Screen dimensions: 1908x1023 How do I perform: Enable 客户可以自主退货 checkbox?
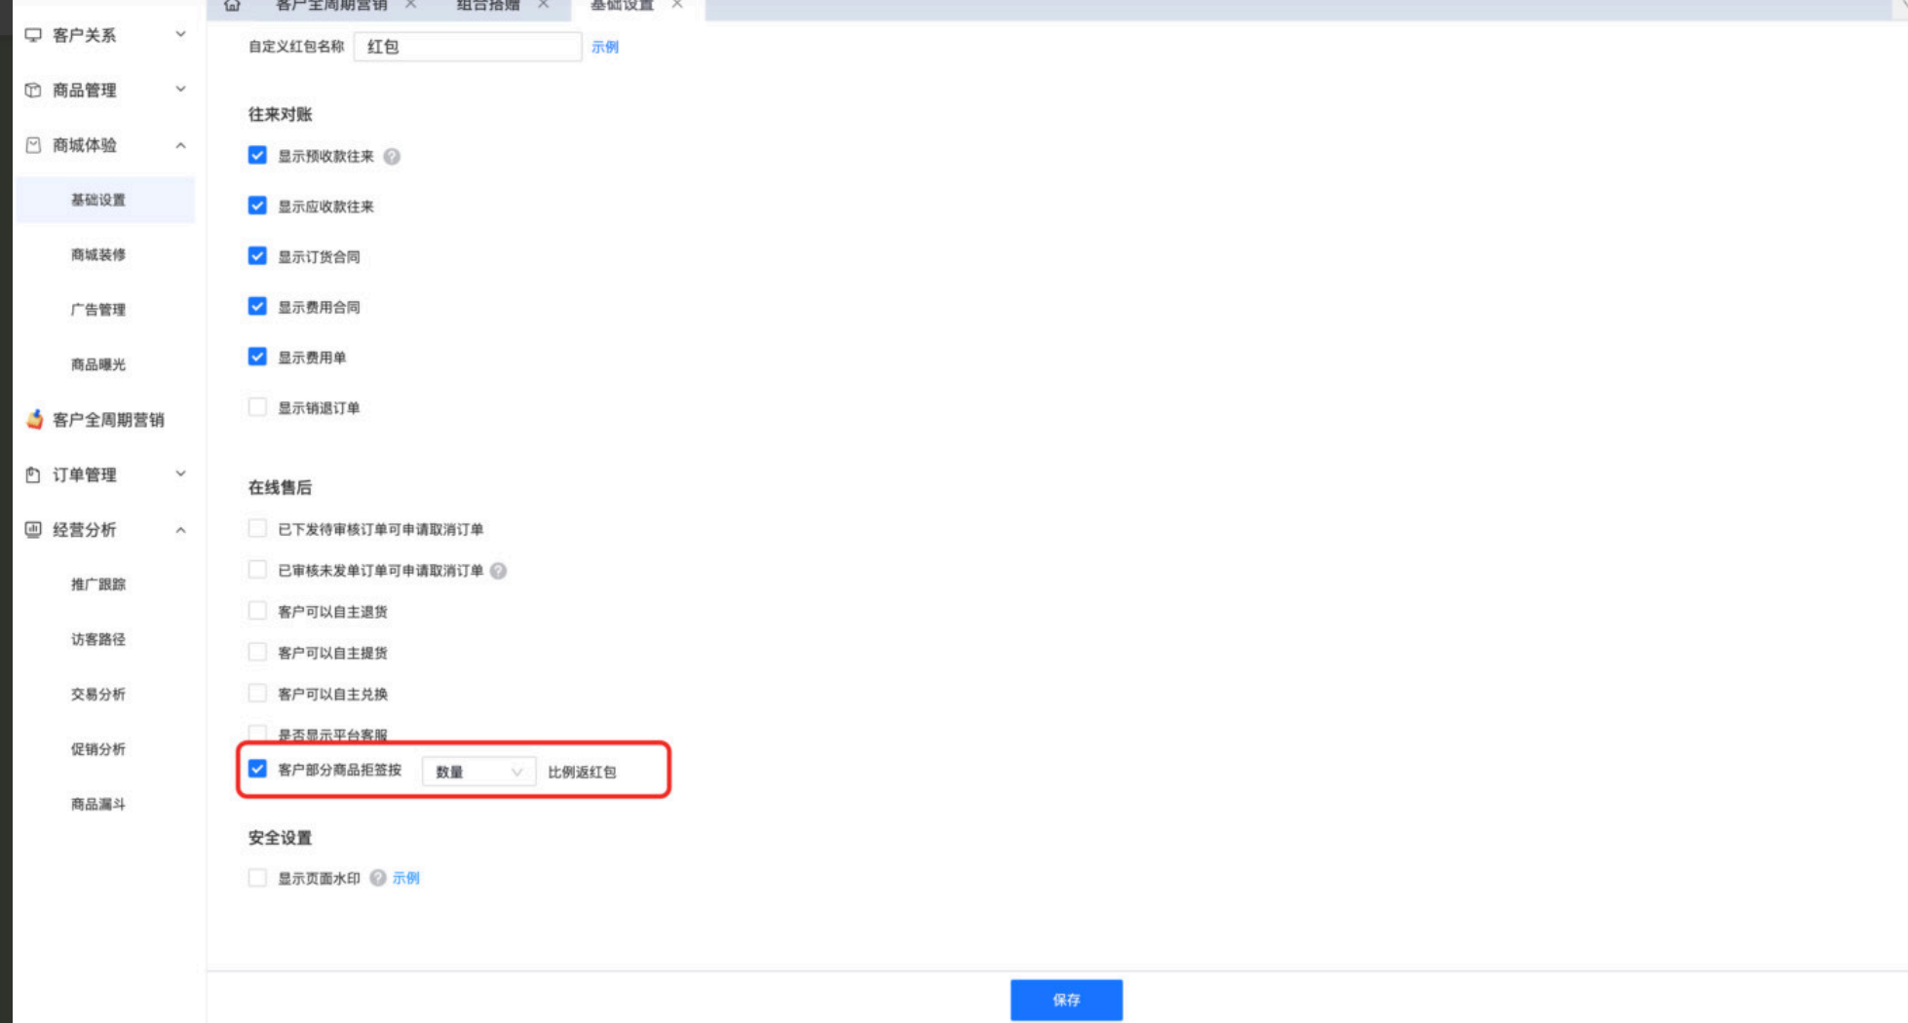click(257, 611)
